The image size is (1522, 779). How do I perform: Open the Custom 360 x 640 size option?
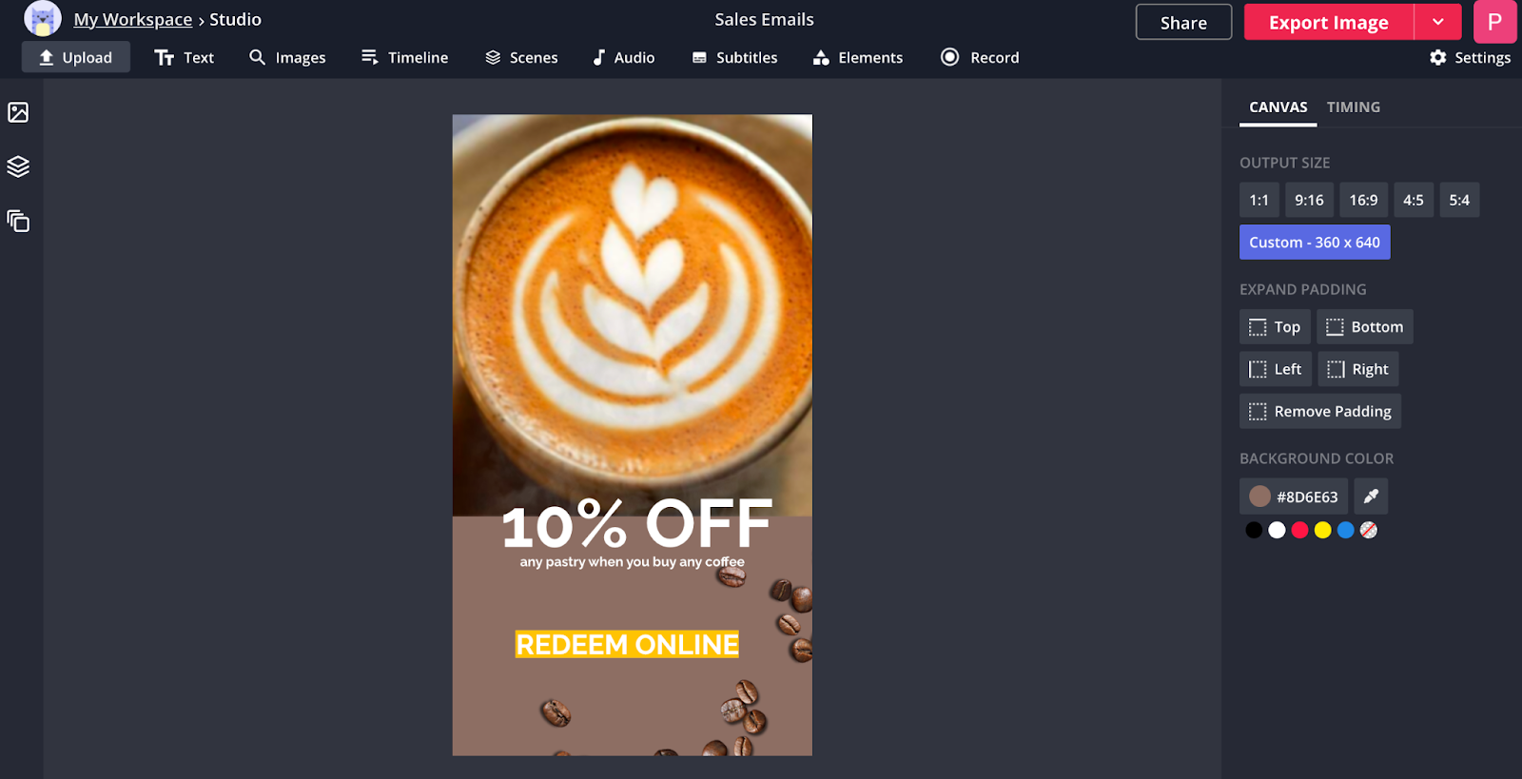(1315, 243)
